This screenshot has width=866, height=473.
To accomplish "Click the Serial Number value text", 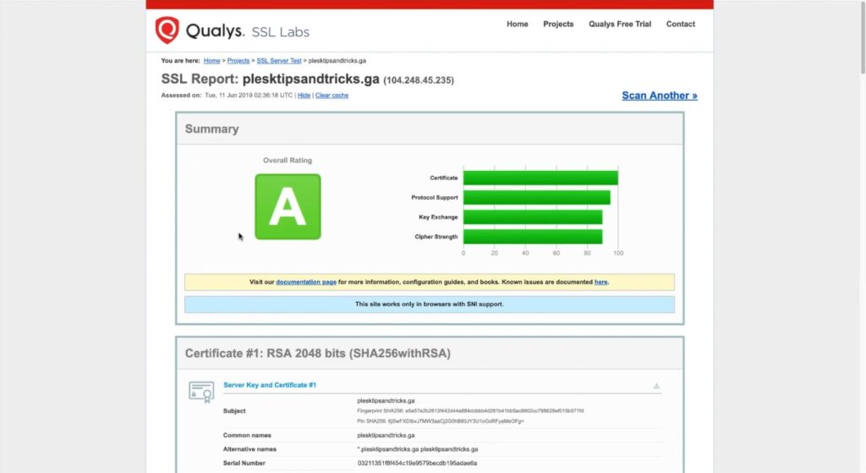I will 417,463.
